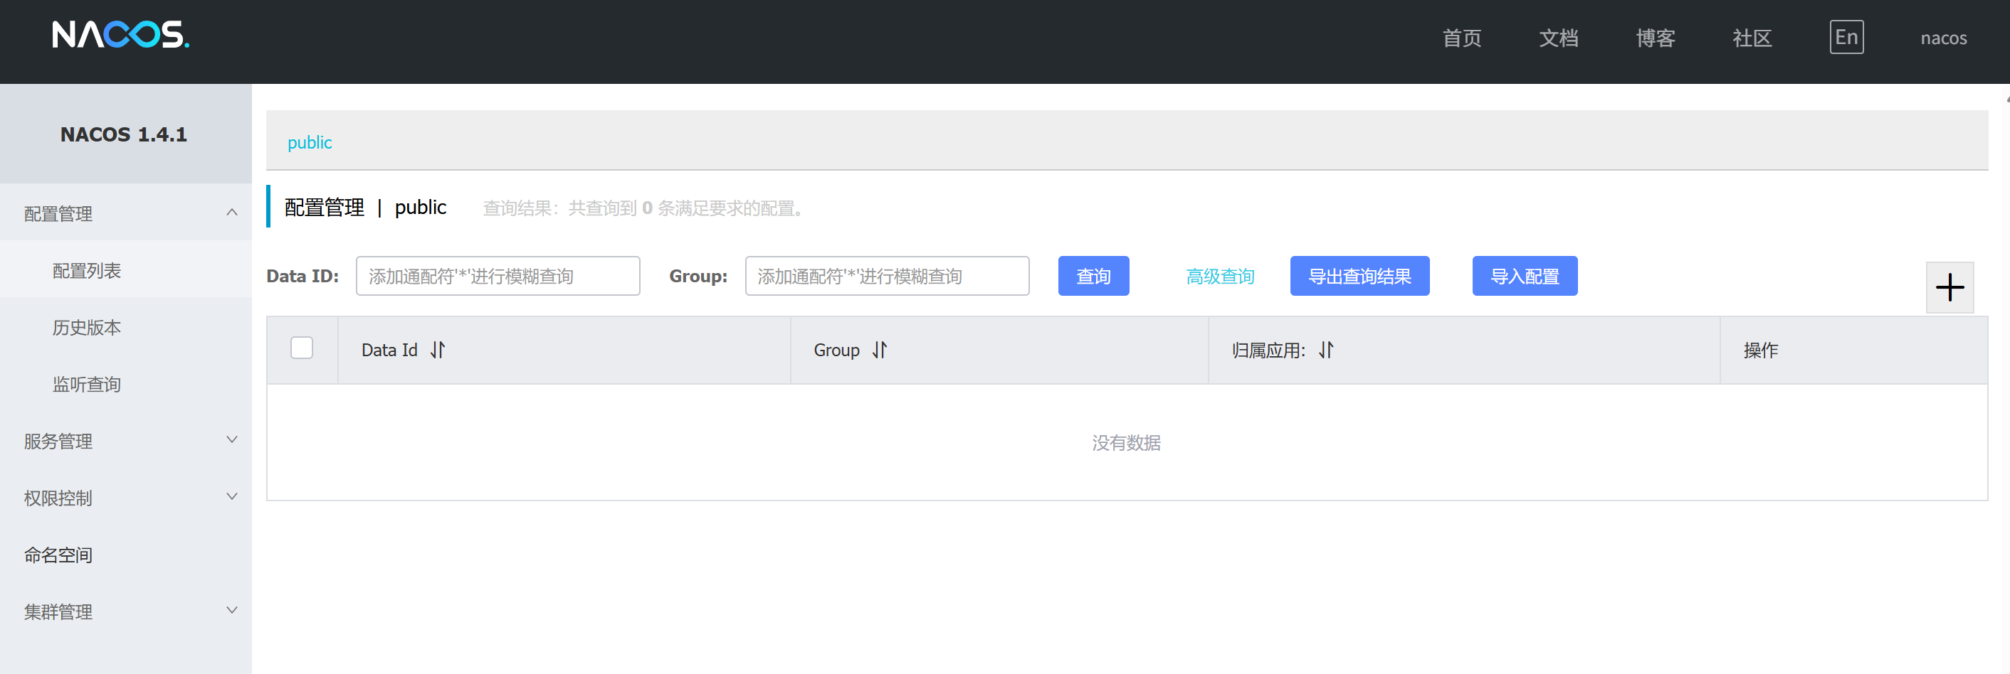Open 博客 in the top navigation

click(x=1655, y=38)
